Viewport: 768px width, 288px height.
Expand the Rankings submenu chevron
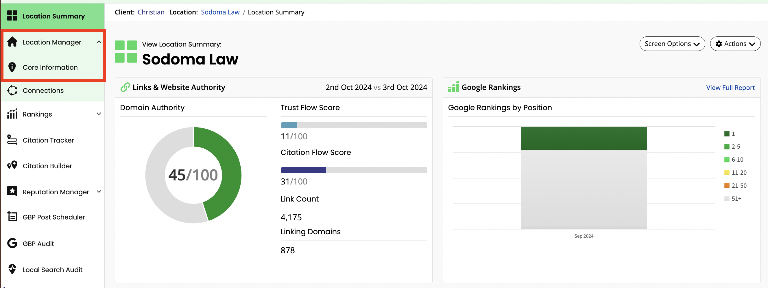click(x=99, y=114)
